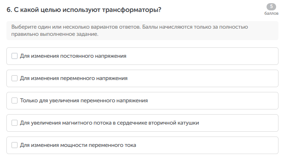Screen dimensions: 296x160
Task: Click the 'баллов' caption under the badge
Action: point(271,13)
